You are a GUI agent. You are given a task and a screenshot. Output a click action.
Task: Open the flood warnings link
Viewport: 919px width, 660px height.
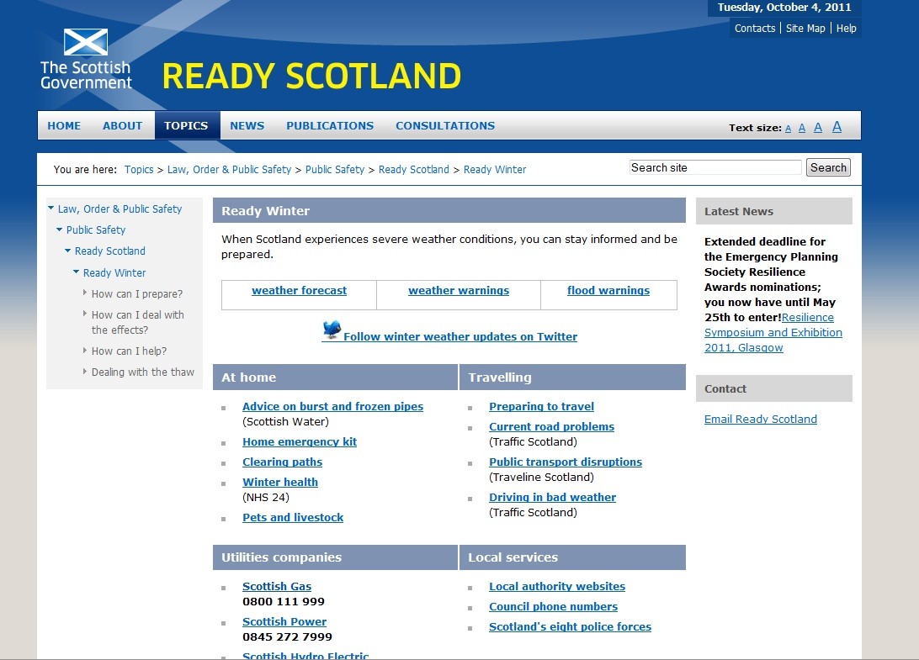tap(608, 290)
